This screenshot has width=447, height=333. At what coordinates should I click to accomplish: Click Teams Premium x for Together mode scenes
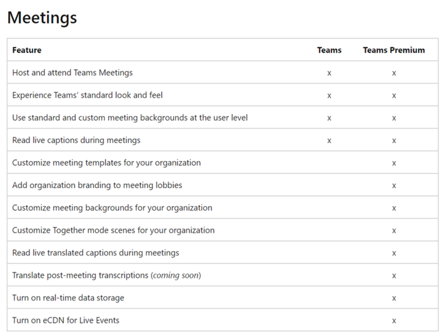click(x=394, y=231)
